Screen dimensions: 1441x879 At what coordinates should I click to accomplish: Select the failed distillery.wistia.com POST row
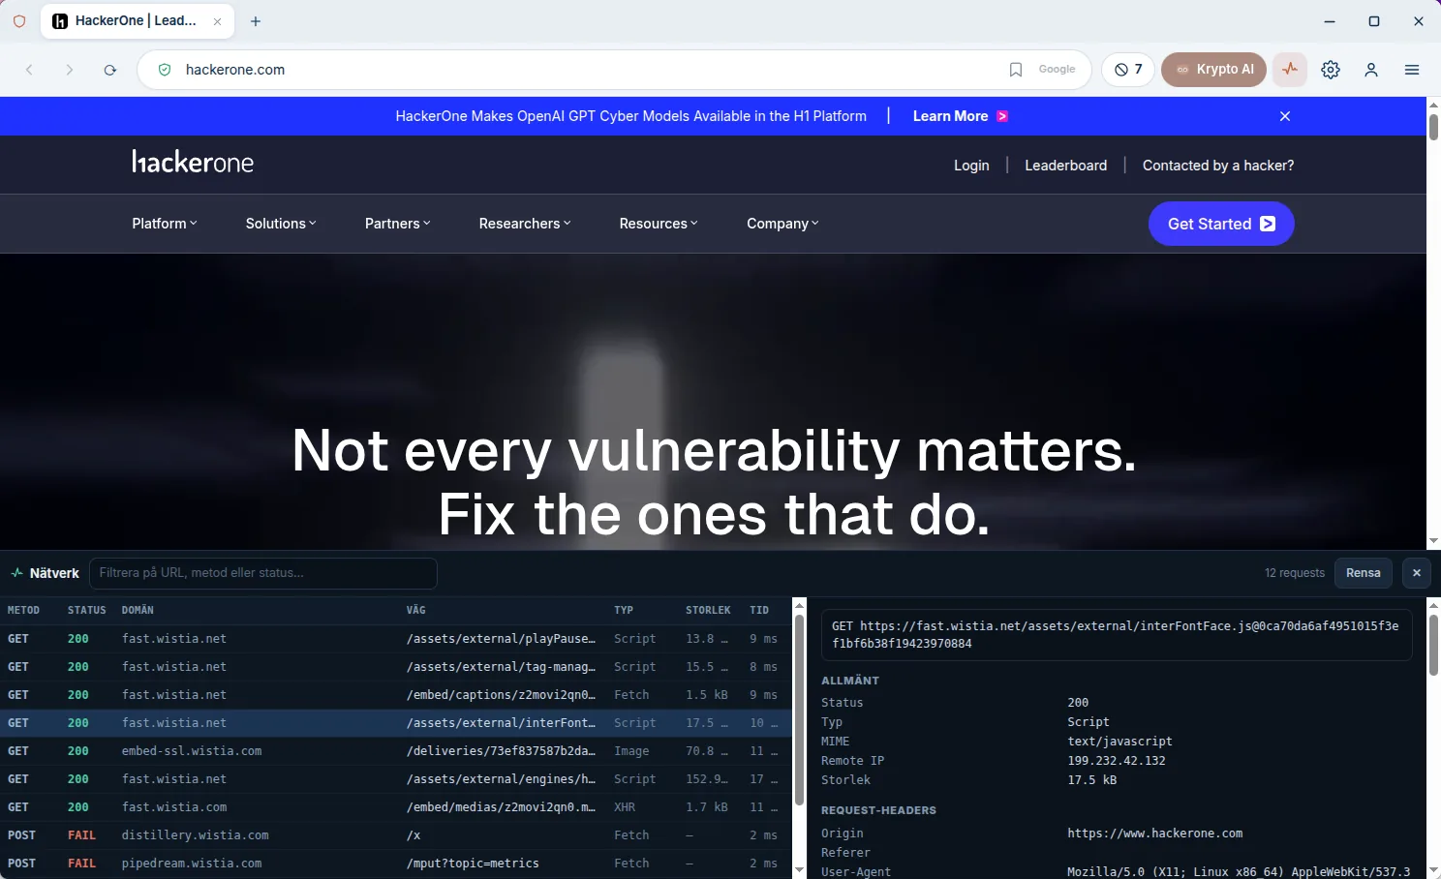396,835
